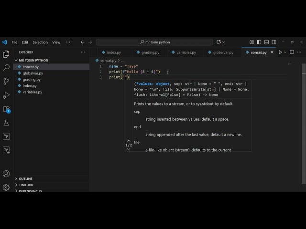The width and height of the screenshot is (306, 229).
Task: Open grading.py in the explorer
Action: pyautogui.click(x=52, y=80)
